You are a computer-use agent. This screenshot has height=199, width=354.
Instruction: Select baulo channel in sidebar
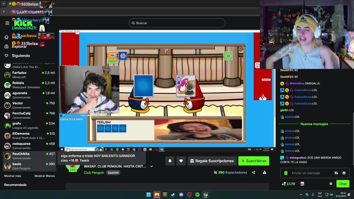pos(29,166)
